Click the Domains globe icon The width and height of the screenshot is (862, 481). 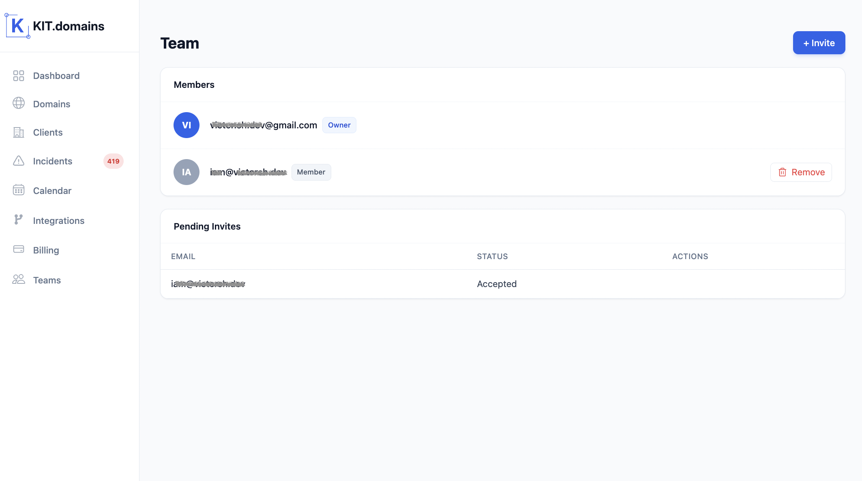[x=19, y=104]
